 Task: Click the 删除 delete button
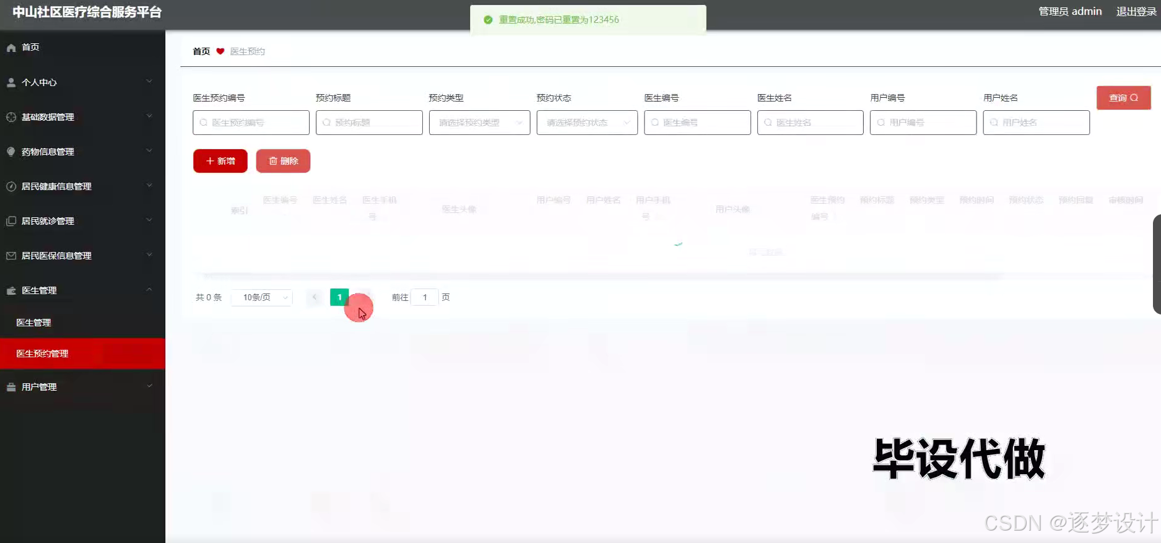click(283, 161)
